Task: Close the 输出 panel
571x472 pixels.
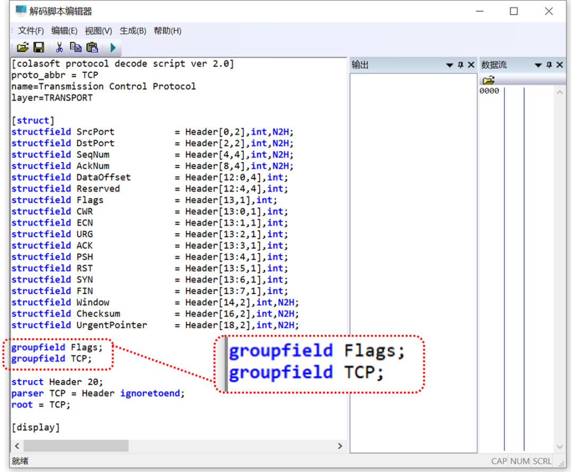Action: click(471, 65)
